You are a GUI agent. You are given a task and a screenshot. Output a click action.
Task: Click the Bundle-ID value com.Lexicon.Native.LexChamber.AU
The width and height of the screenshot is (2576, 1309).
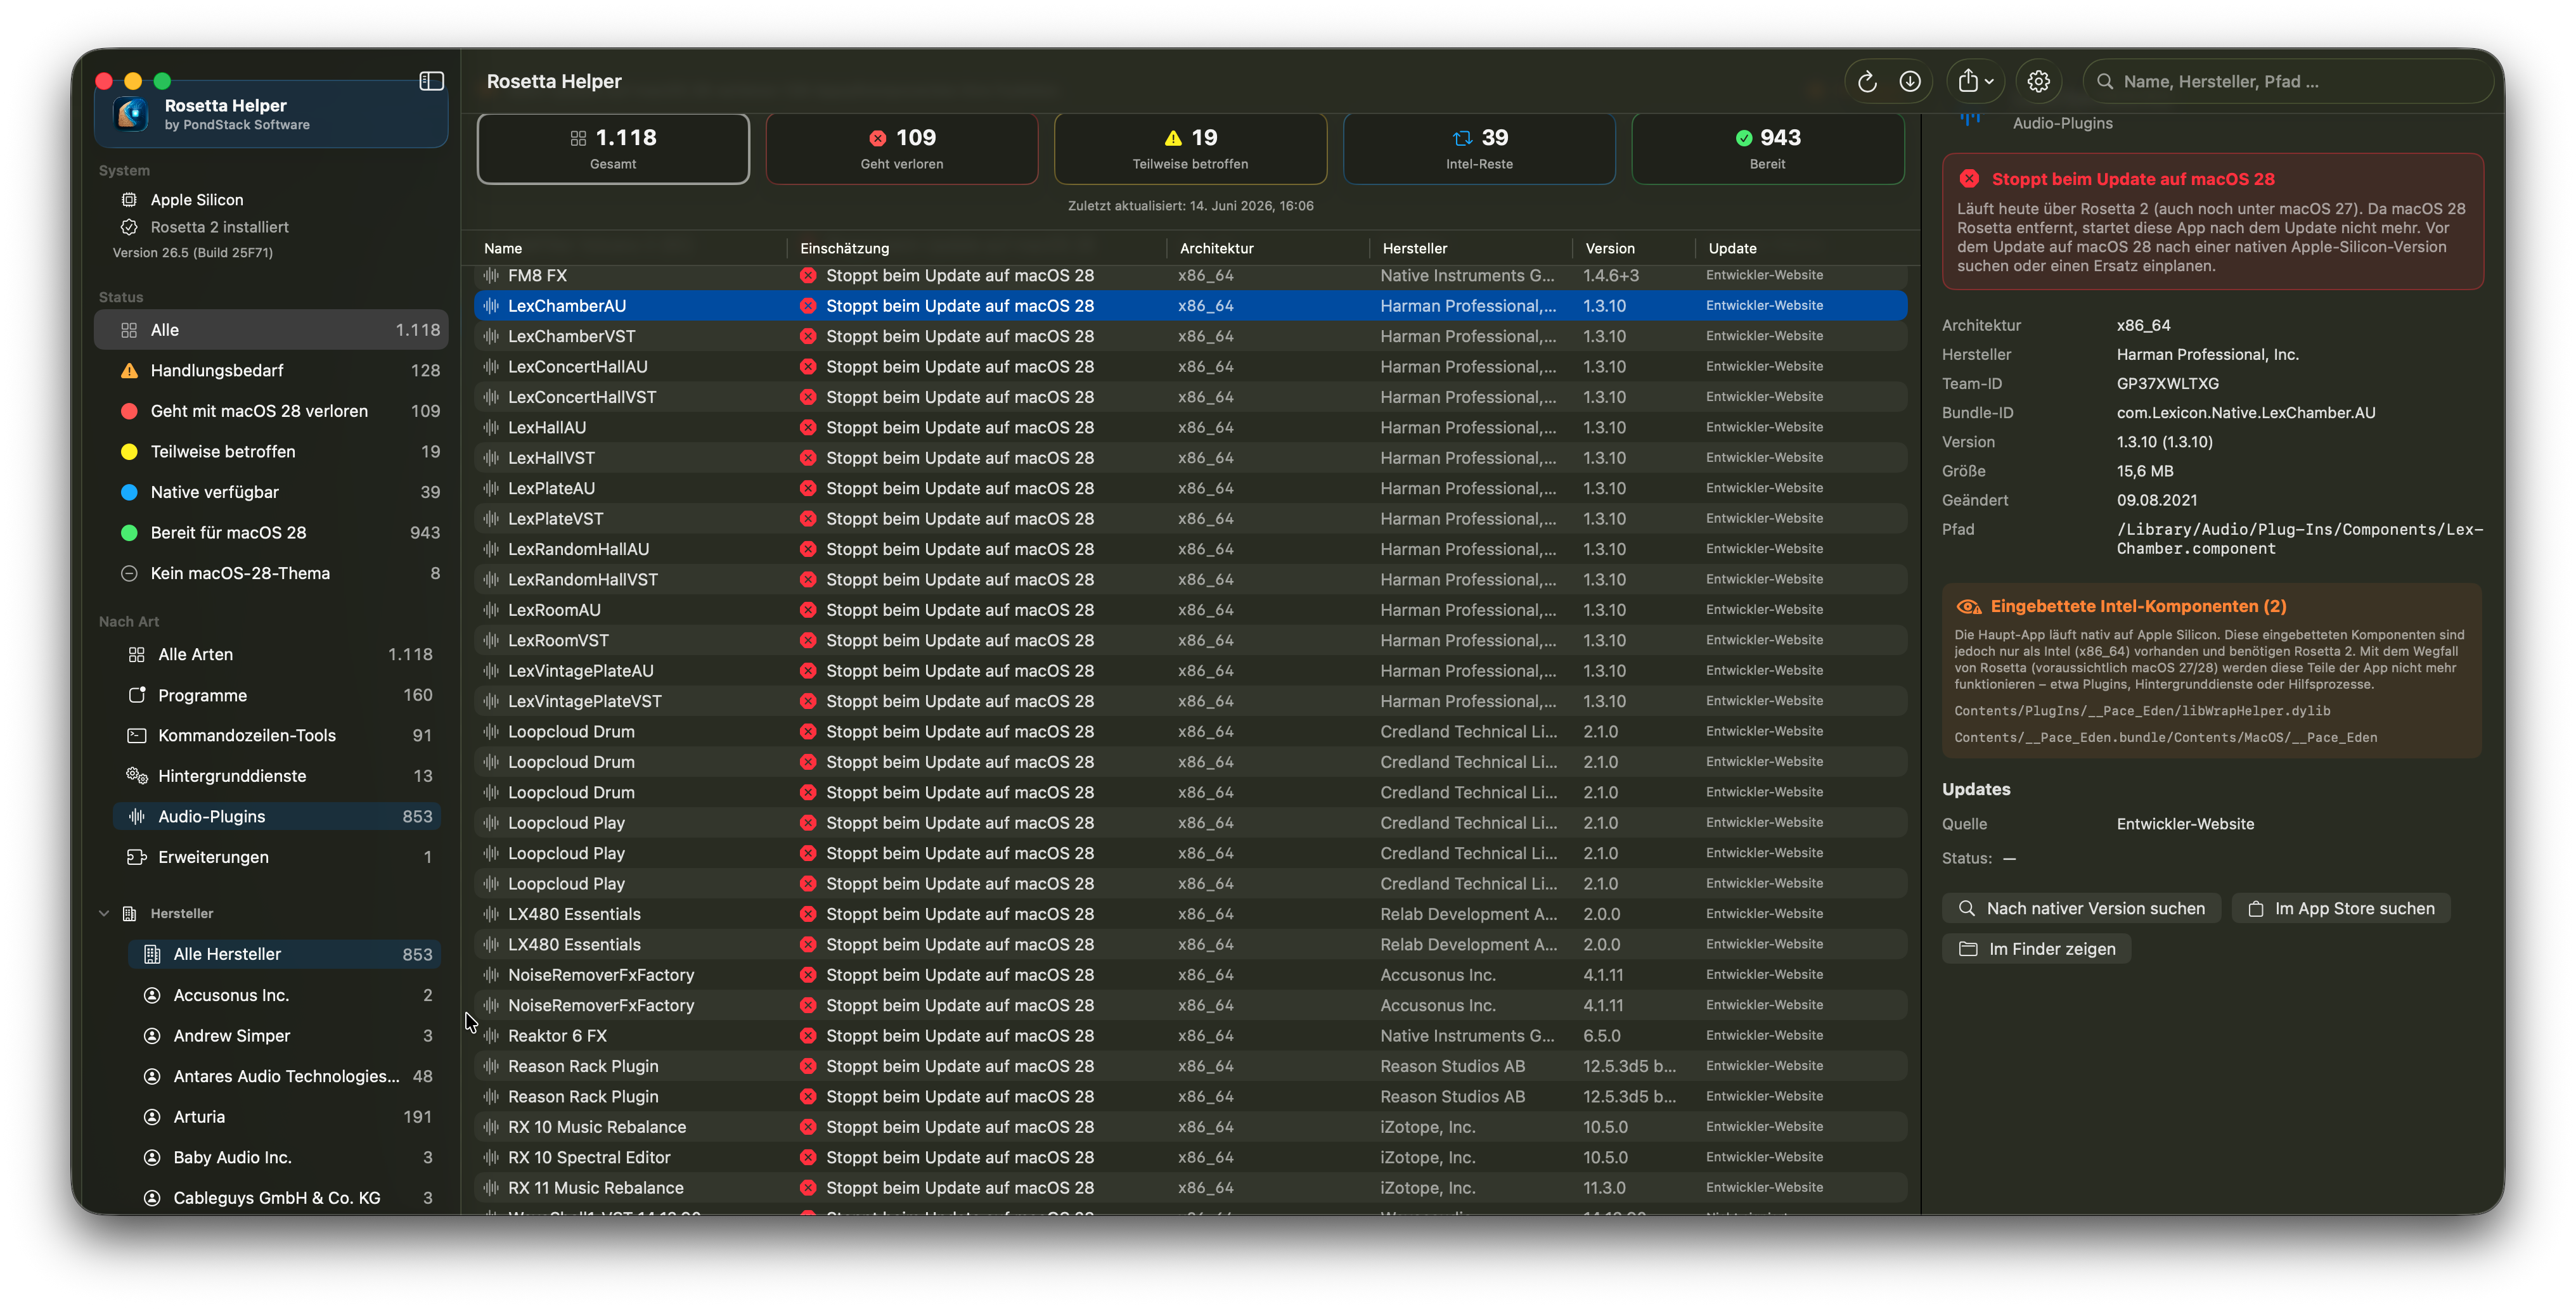click(x=2245, y=412)
